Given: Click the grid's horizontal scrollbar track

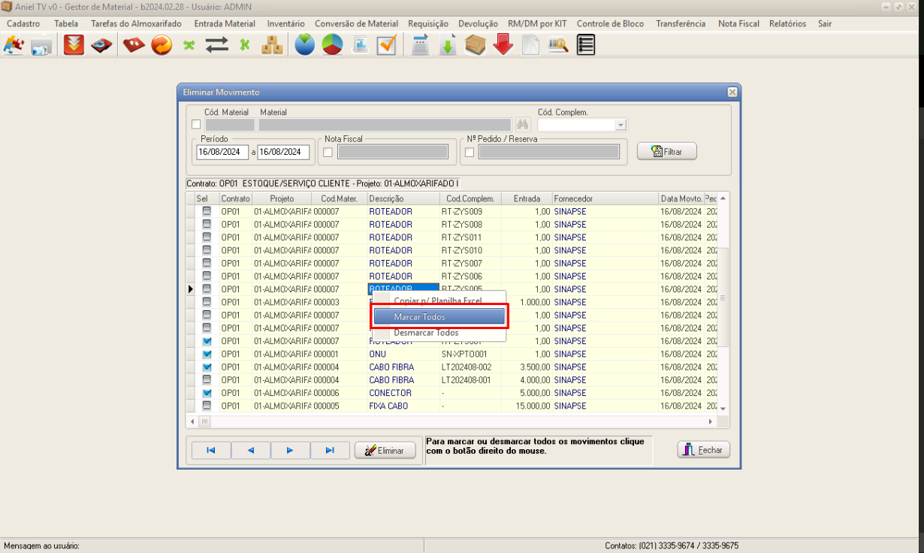Looking at the screenshot, I should tap(451, 422).
